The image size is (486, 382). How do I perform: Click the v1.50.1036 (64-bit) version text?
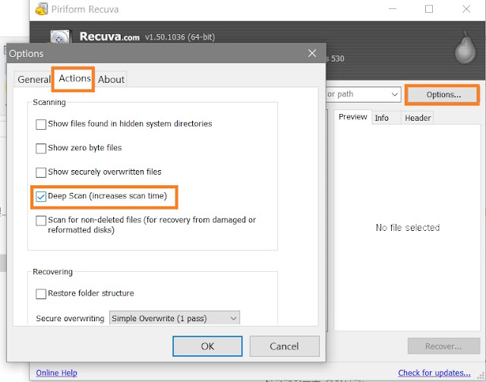point(180,37)
